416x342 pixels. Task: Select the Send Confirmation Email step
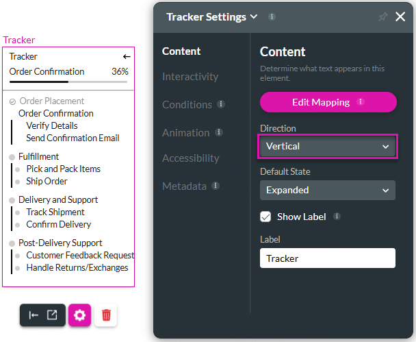(x=73, y=138)
